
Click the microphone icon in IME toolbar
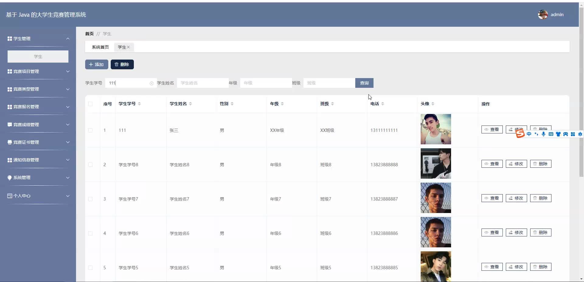543,134
